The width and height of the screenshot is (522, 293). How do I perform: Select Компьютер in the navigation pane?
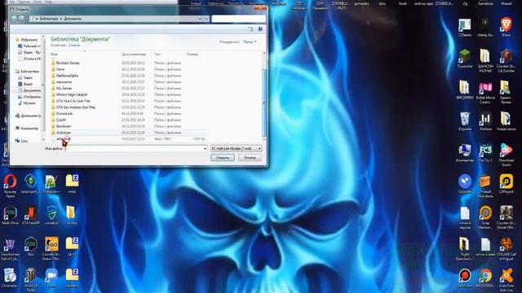pyautogui.click(x=27, y=129)
